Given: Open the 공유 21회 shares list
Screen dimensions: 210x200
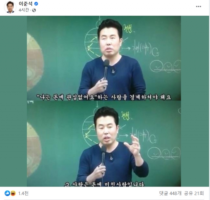Looking at the screenshot, I should (x=194, y=193).
